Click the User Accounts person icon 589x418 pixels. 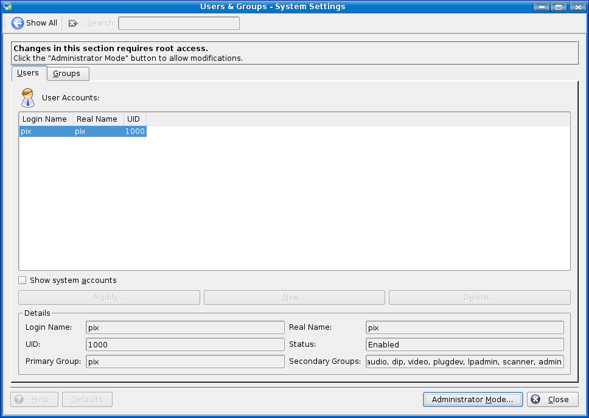click(x=27, y=97)
